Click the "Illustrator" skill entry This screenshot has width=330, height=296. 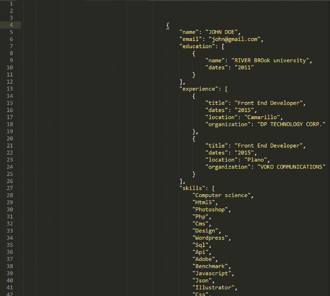click(213, 287)
